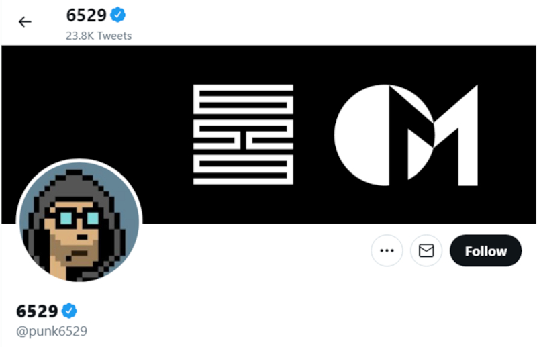The height and width of the screenshot is (347, 537).
Task: Select the @punk6529 handle text
Action: [x=52, y=331]
